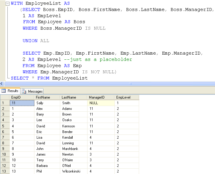Click the Messages tab icon

pyautogui.click(x=24, y=91)
